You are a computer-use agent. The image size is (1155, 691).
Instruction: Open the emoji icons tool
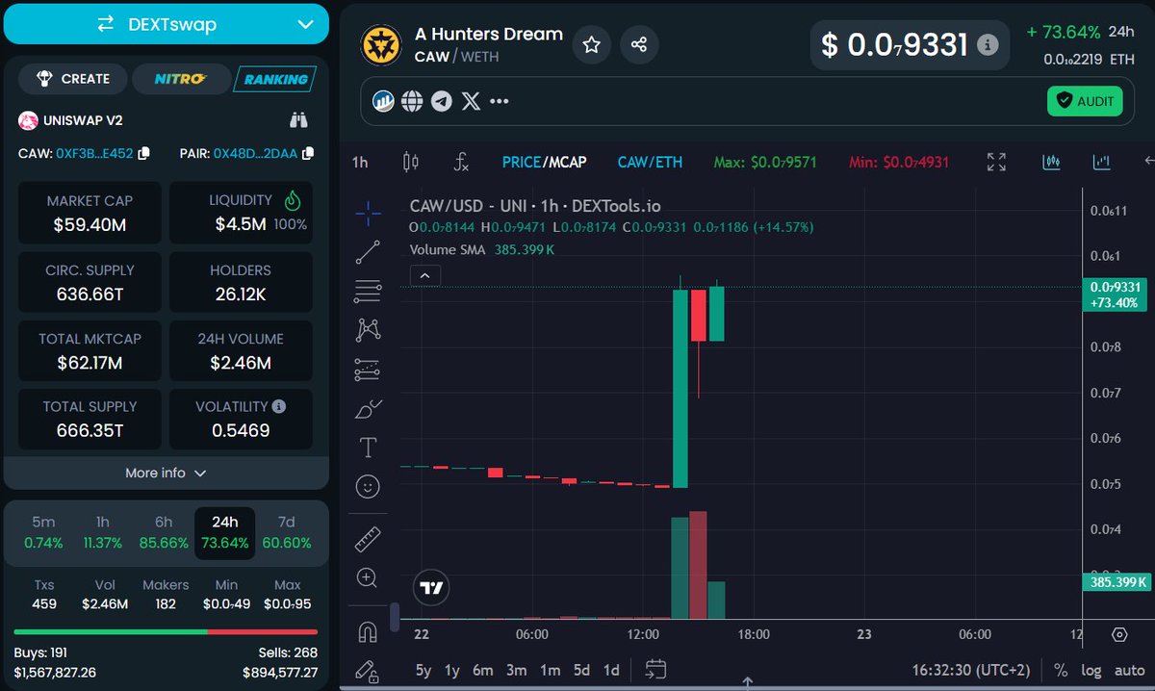point(368,487)
